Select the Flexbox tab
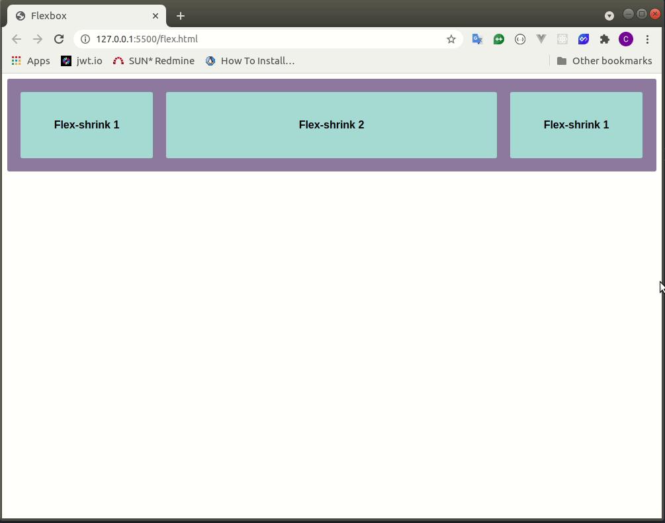Viewport: 665px width, 523px height. pos(87,16)
